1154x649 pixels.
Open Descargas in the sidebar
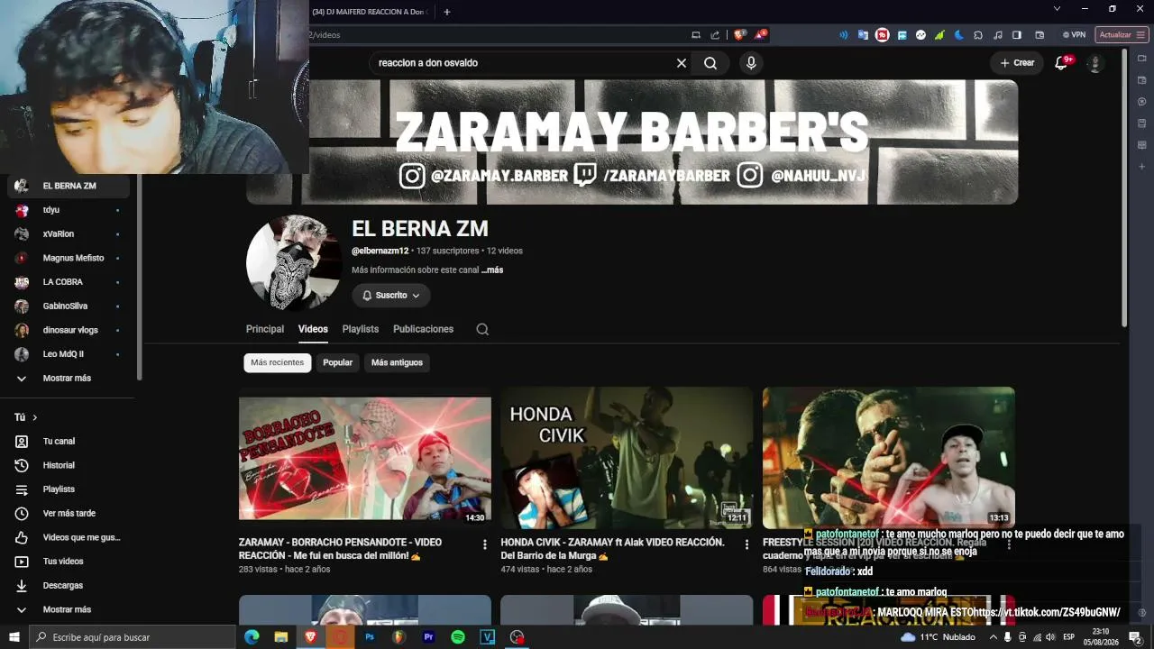tap(69, 586)
